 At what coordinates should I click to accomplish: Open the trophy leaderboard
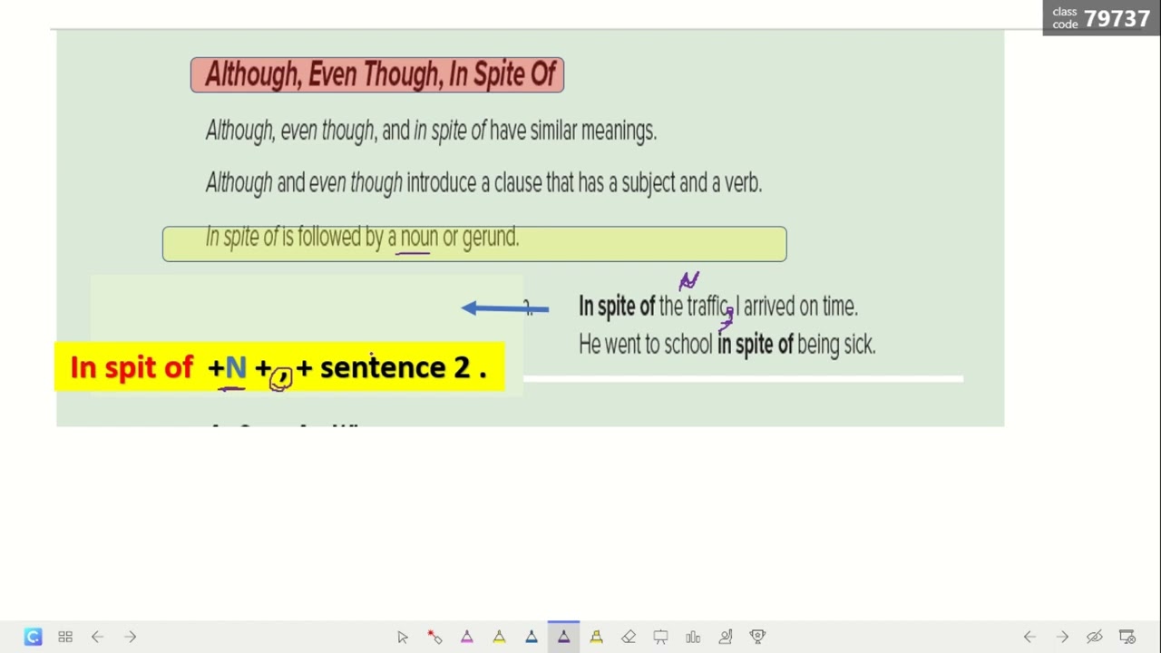(x=757, y=637)
